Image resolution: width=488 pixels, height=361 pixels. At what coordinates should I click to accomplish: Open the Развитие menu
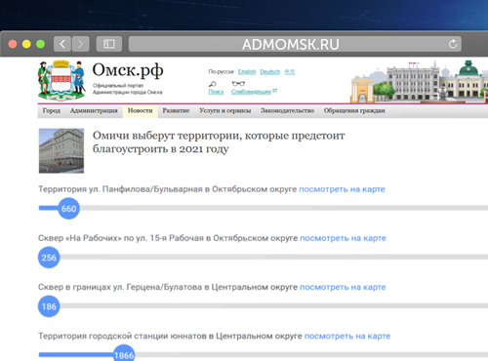[176, 111]
